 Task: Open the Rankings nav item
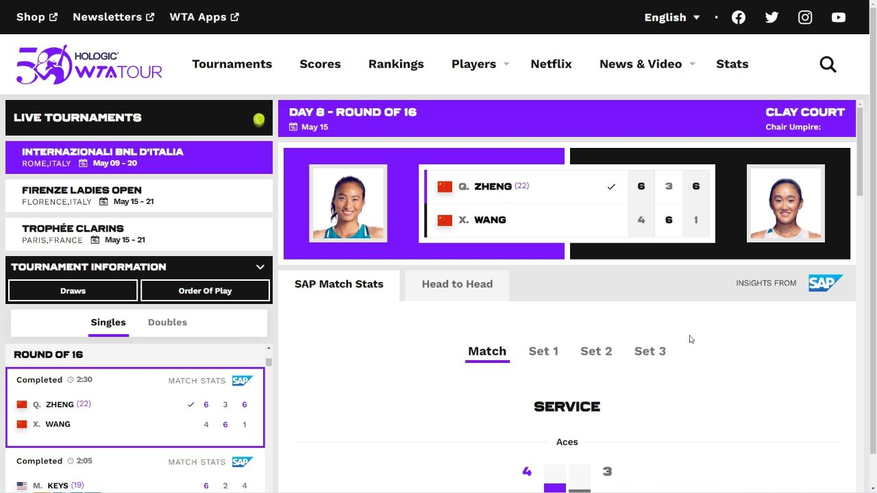[396, 64]
